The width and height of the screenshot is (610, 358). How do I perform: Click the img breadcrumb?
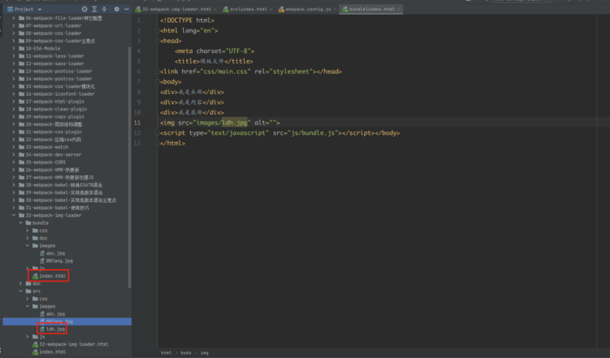point(205,353)
